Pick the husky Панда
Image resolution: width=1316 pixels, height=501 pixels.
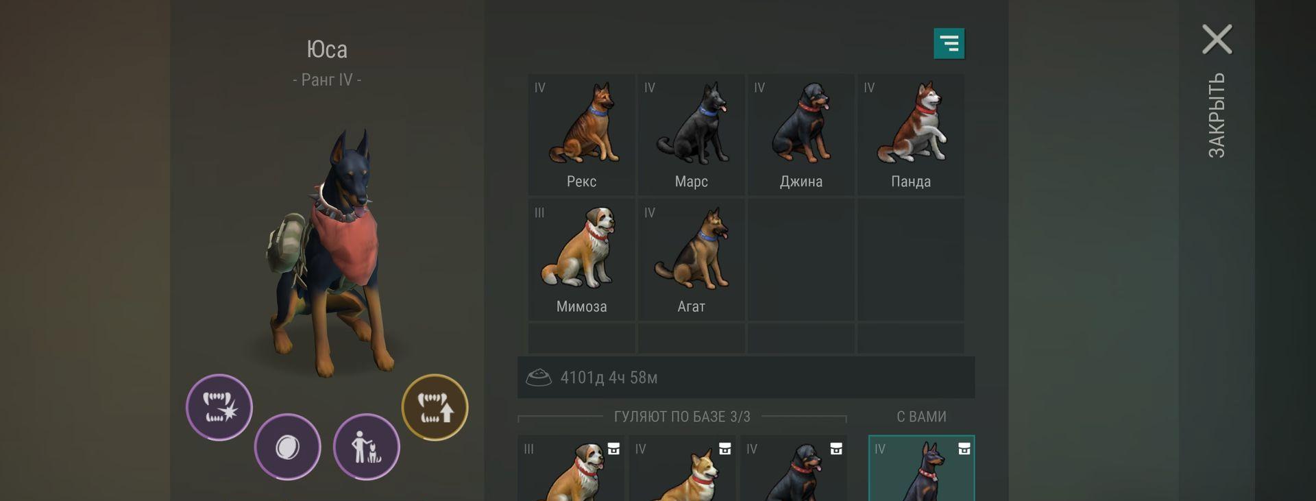910,135
